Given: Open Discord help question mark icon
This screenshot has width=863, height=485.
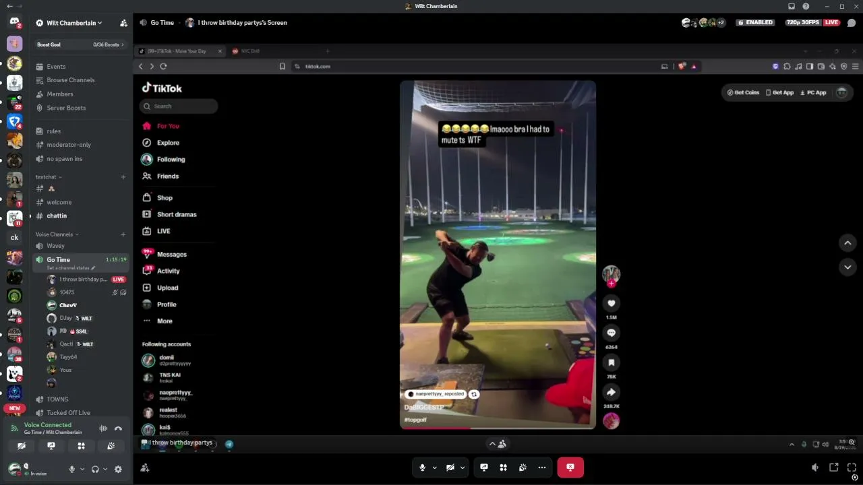Looking at the screenshot, I should click(x=806, y=6).
